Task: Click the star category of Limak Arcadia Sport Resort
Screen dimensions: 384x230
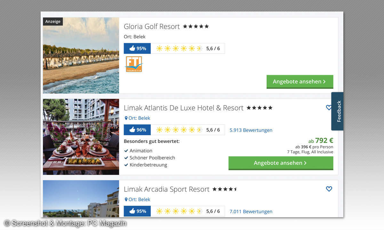Action: tap(225, 189)
